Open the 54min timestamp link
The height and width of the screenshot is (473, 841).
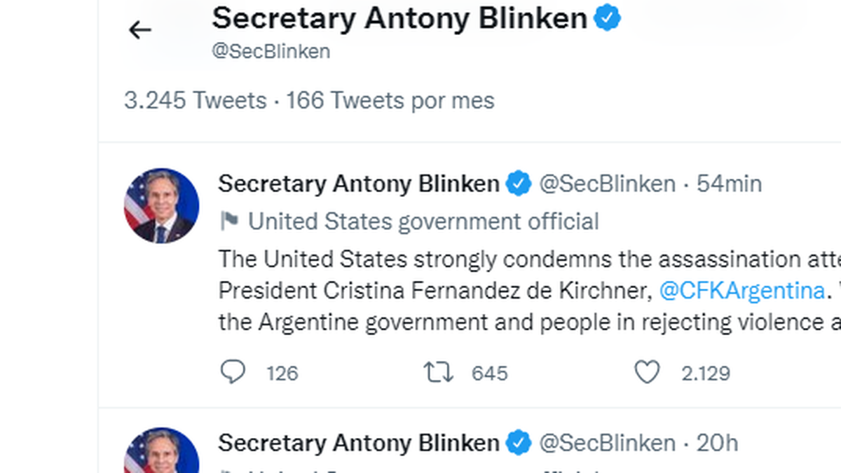729,184
